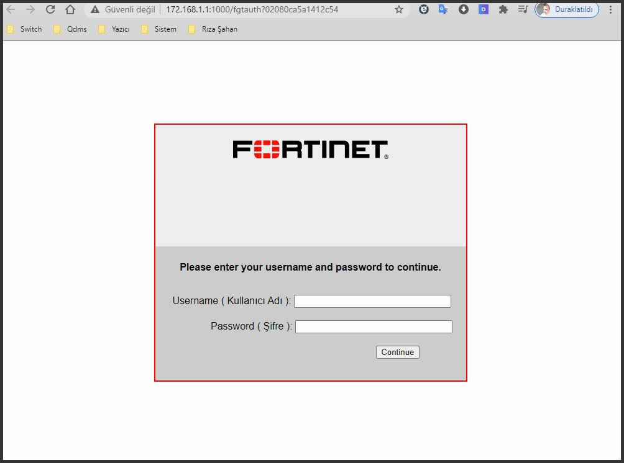This screenshot has height=463, width=624.
Task: Open the Qdms bookmarks folder
Action: tap(70, 29)
